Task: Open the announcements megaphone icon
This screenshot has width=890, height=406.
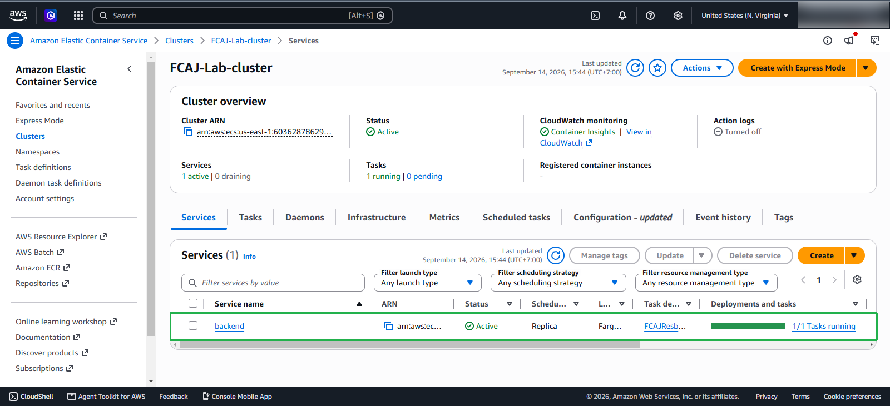Action: tap(849, 40)
